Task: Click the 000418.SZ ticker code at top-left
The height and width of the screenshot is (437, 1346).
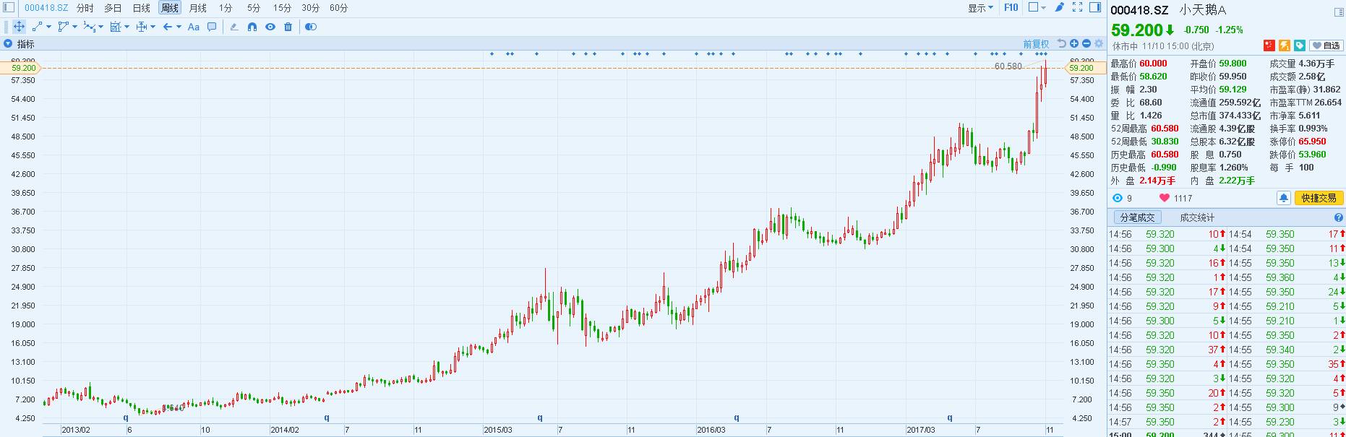Action: click(46, 8)
